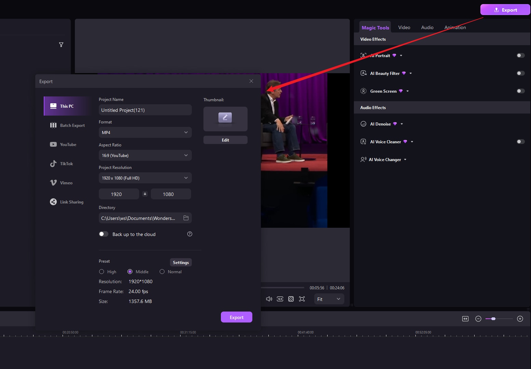Click the aspect lock icon between dimensions

pos(145,194)
